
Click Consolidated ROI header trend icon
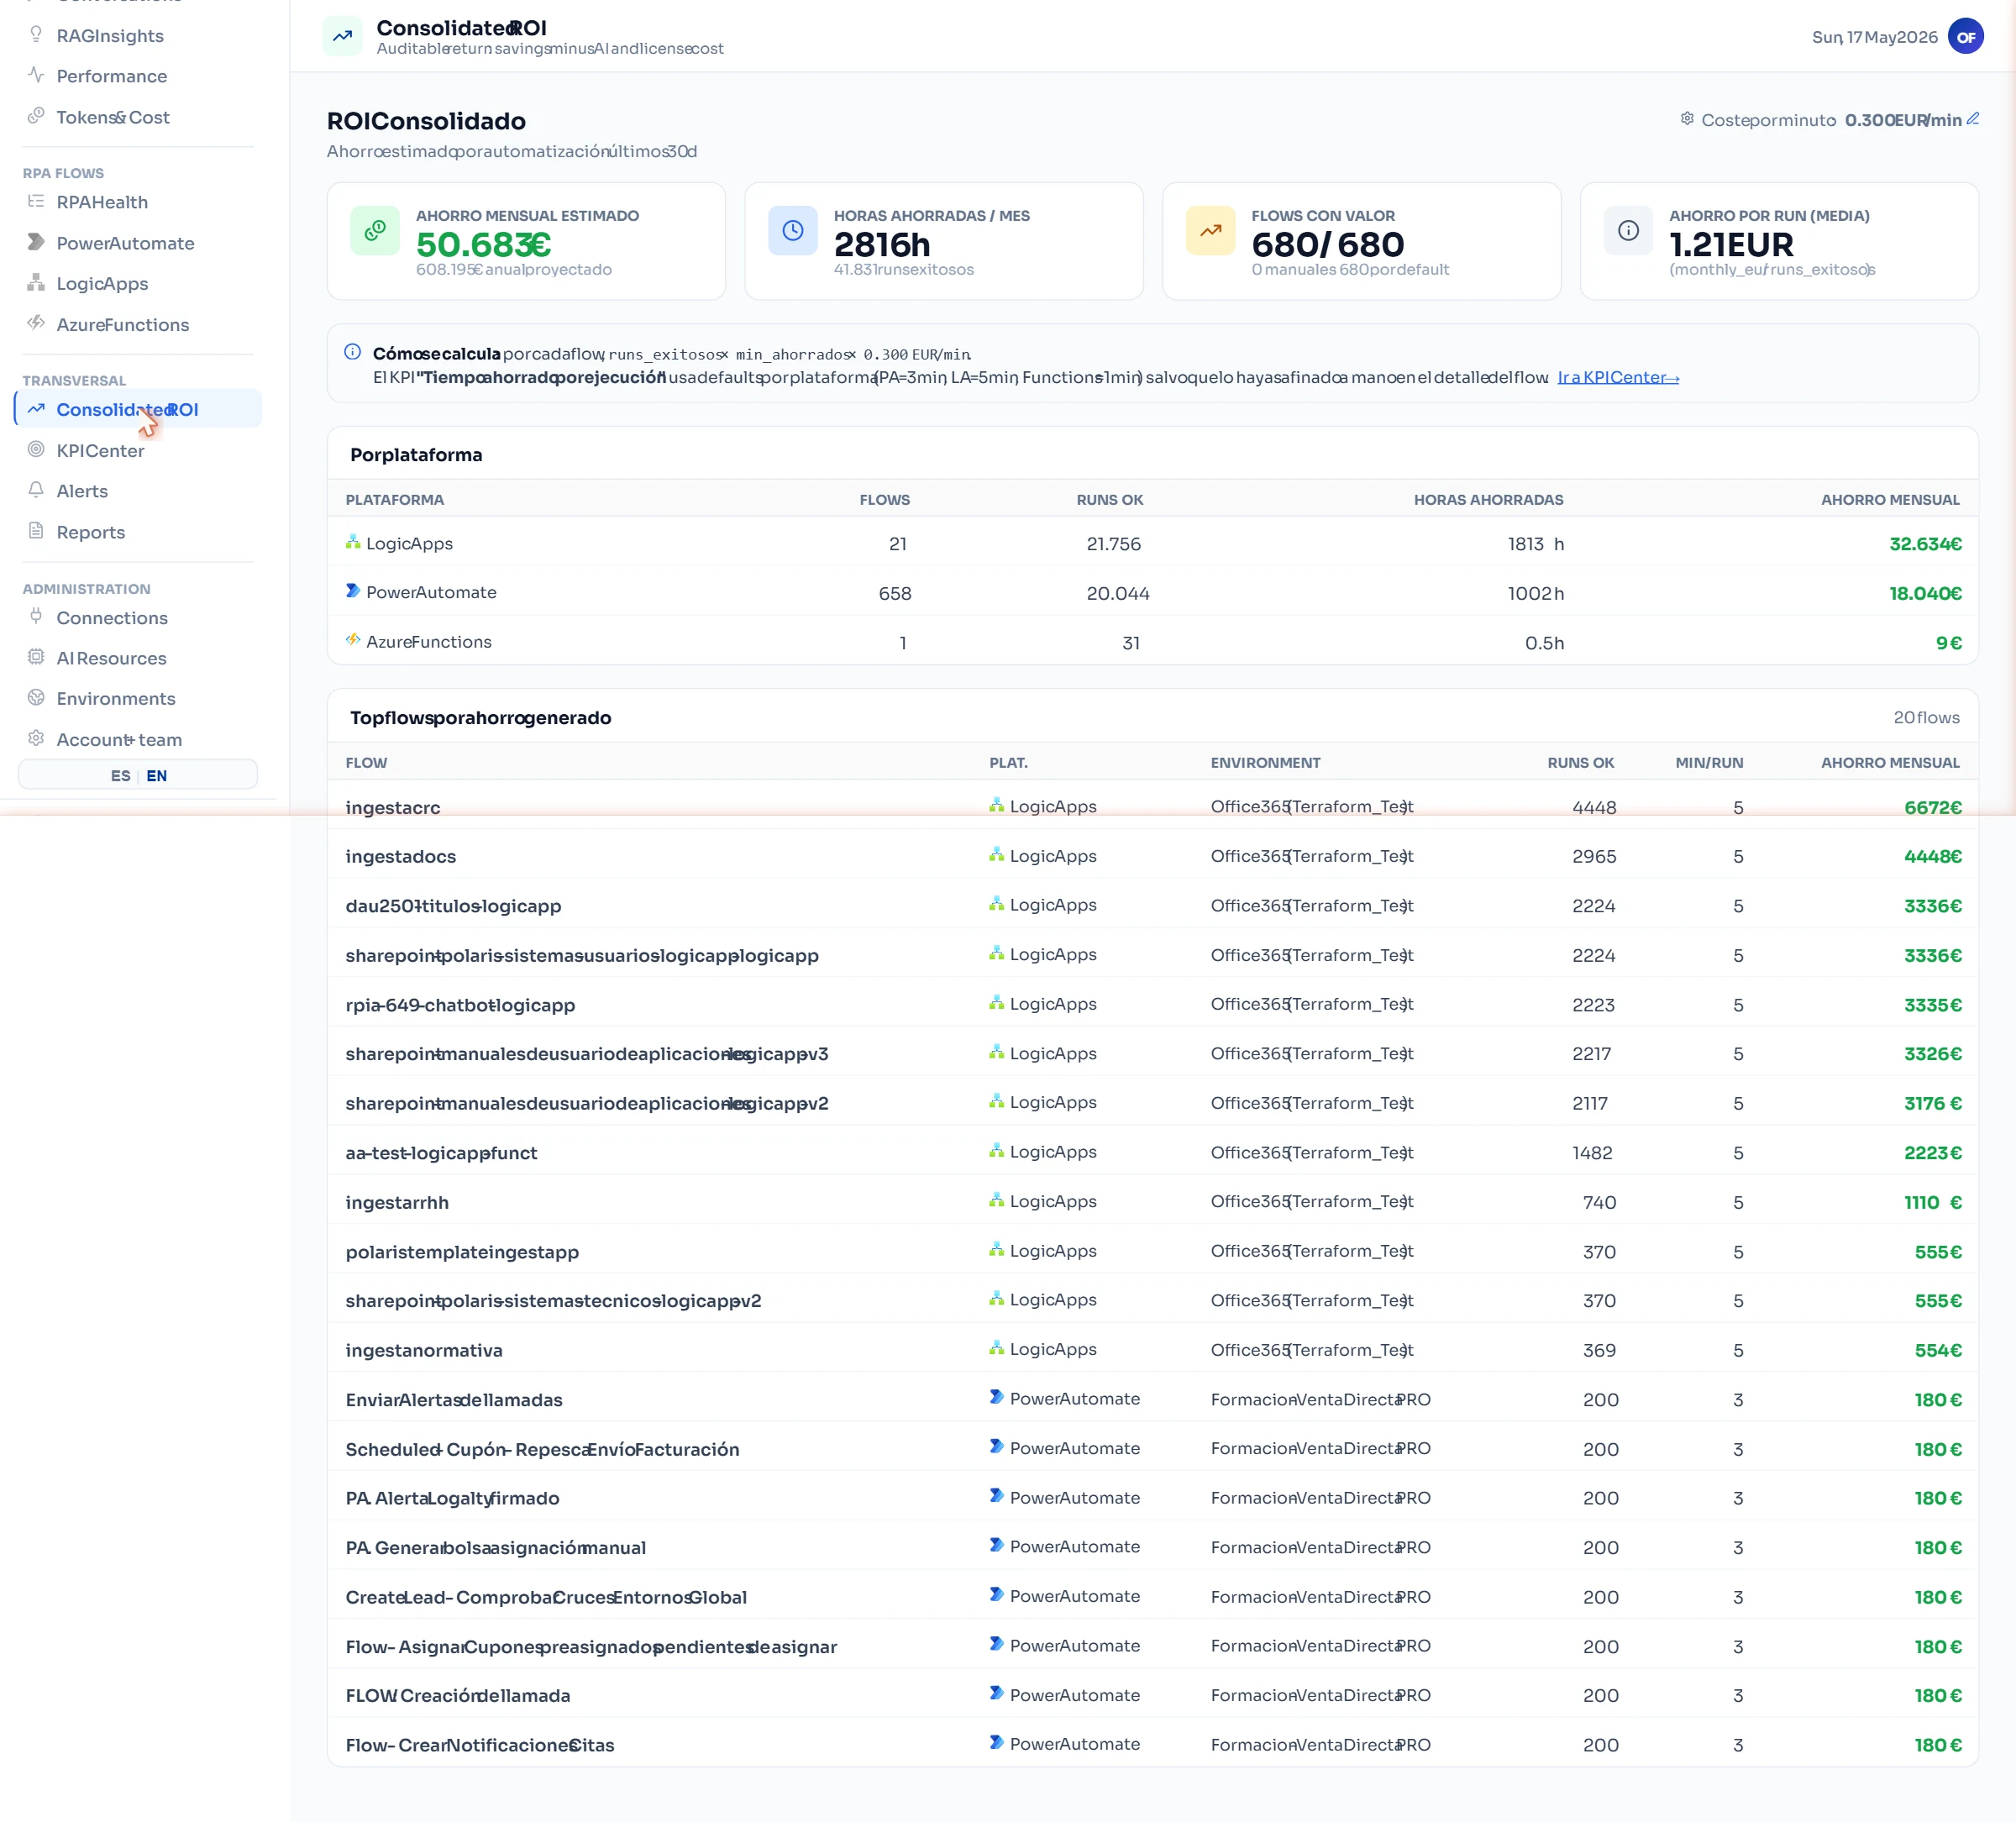click(x=343, y=37)
